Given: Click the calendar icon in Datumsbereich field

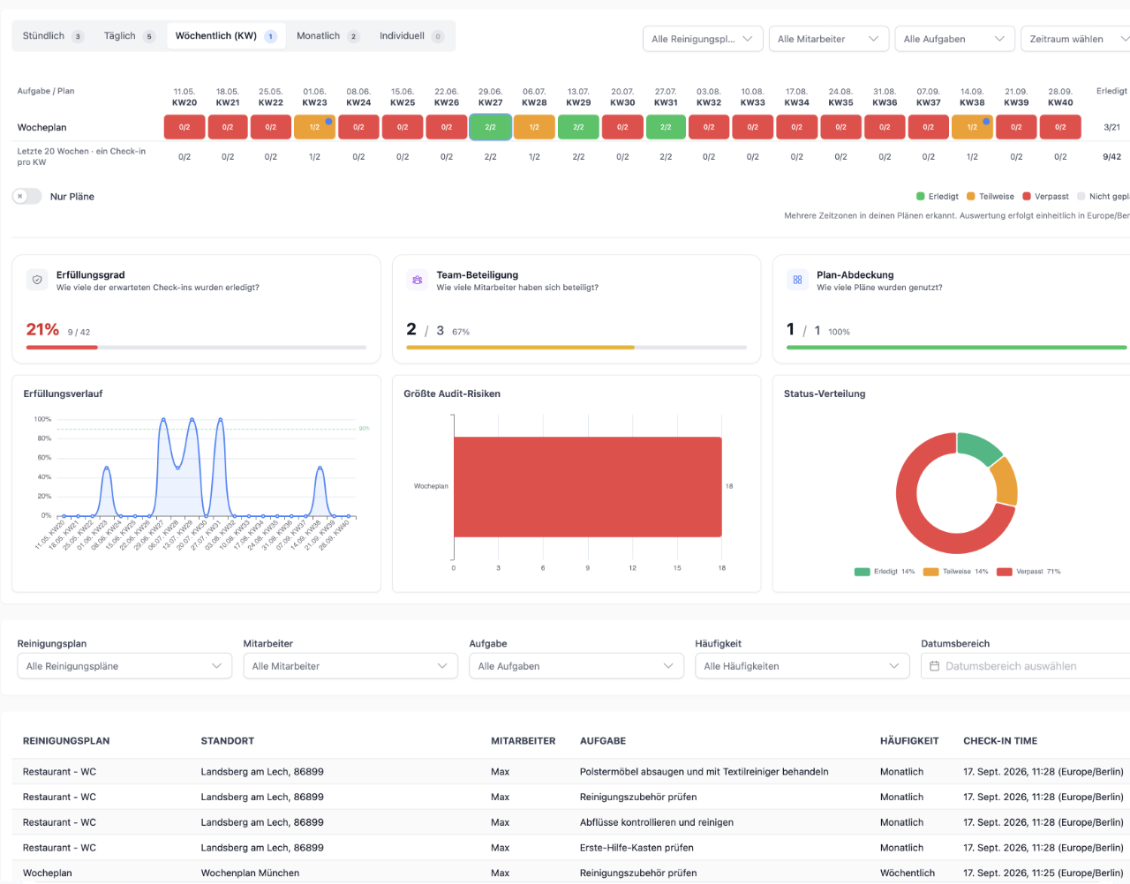Looking at the screenshot, I should coord(935,666).
